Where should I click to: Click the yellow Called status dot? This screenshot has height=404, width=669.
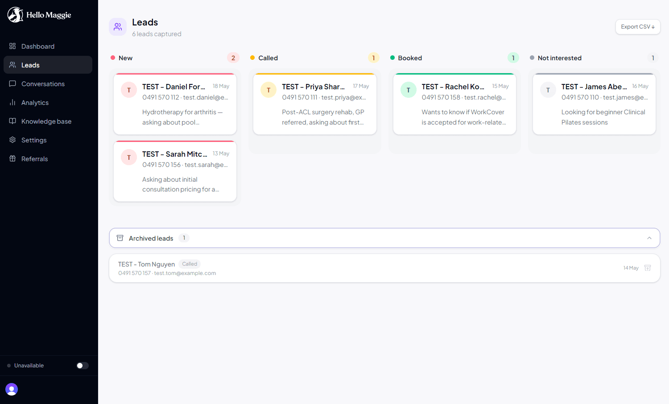pos(252,58)
